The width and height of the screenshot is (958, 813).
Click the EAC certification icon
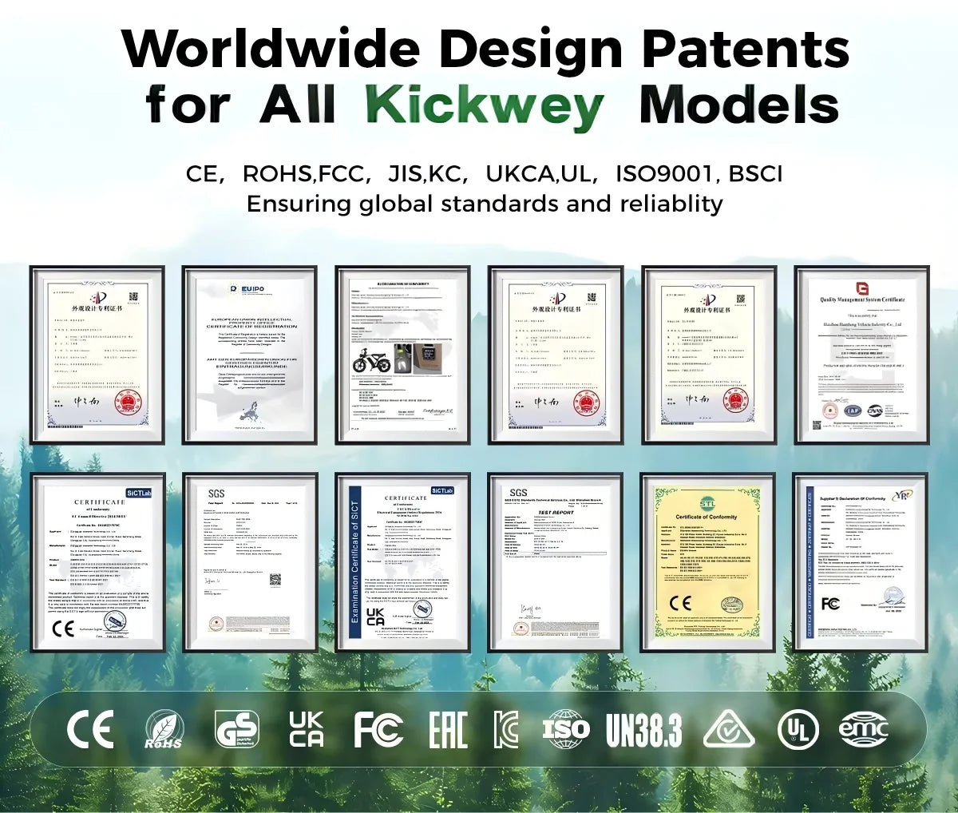[448, 730]
